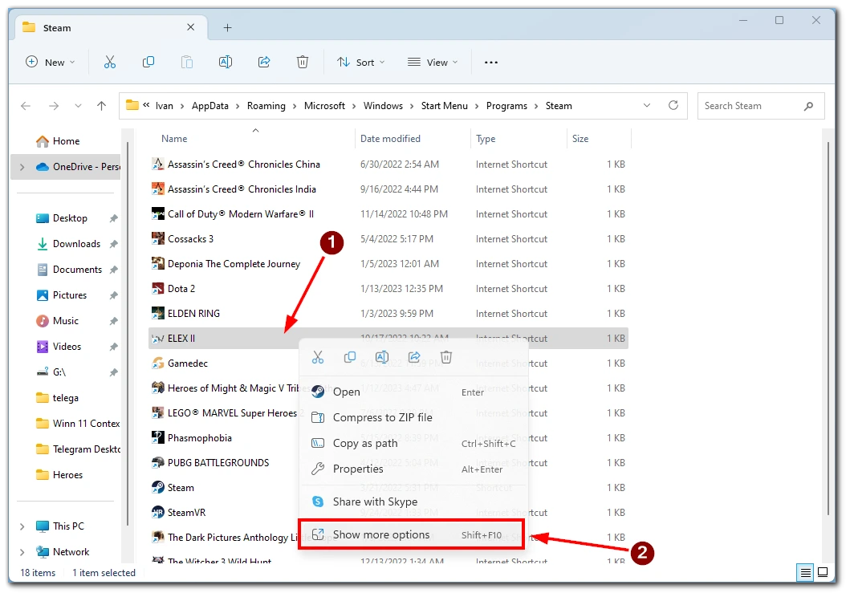Open Desktop from quick access
850x597 pixels.
click(61, 218)
